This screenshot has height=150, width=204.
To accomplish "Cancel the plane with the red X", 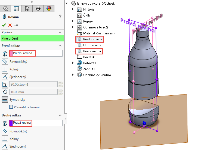I will point(10,25).
